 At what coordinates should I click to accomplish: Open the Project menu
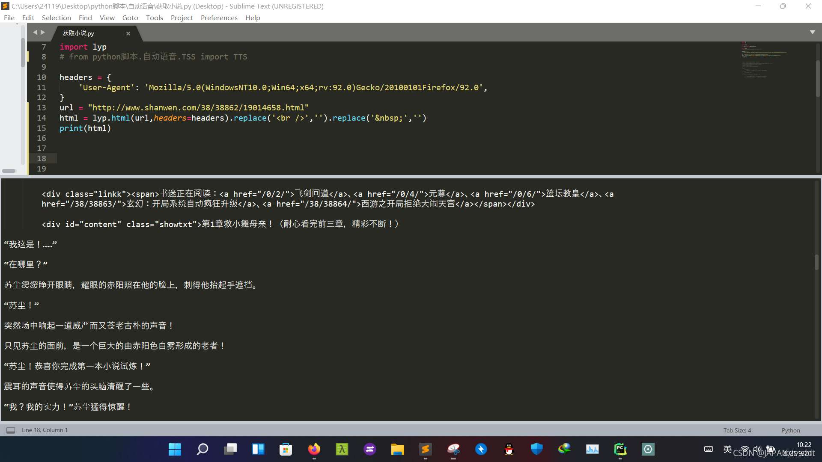coord(182,18)
